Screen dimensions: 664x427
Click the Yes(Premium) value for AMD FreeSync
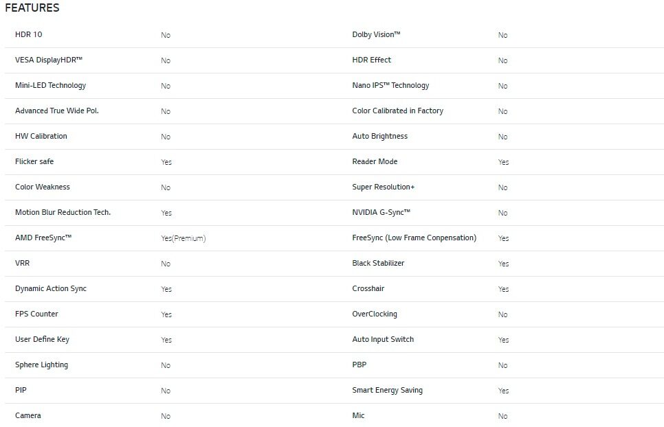click(183, 238)
